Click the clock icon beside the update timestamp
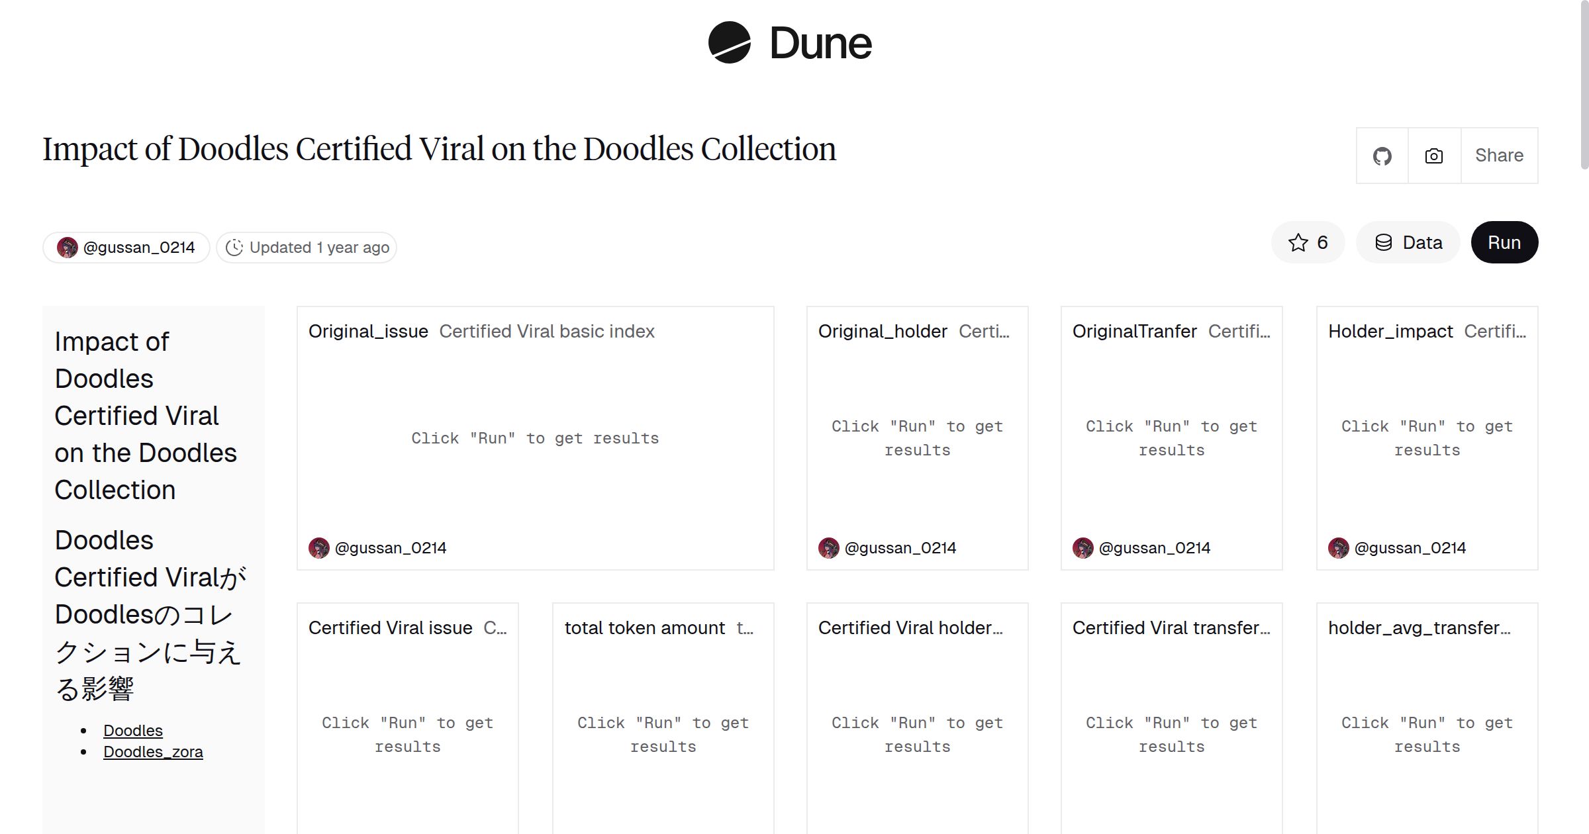This screenshot has height=834, width=1589. point(236,247)
